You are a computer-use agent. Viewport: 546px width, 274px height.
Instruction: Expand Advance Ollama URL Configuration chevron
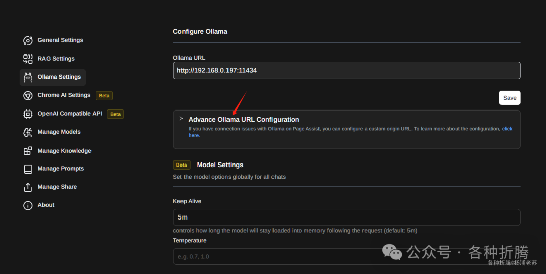(x=181, y=119)
